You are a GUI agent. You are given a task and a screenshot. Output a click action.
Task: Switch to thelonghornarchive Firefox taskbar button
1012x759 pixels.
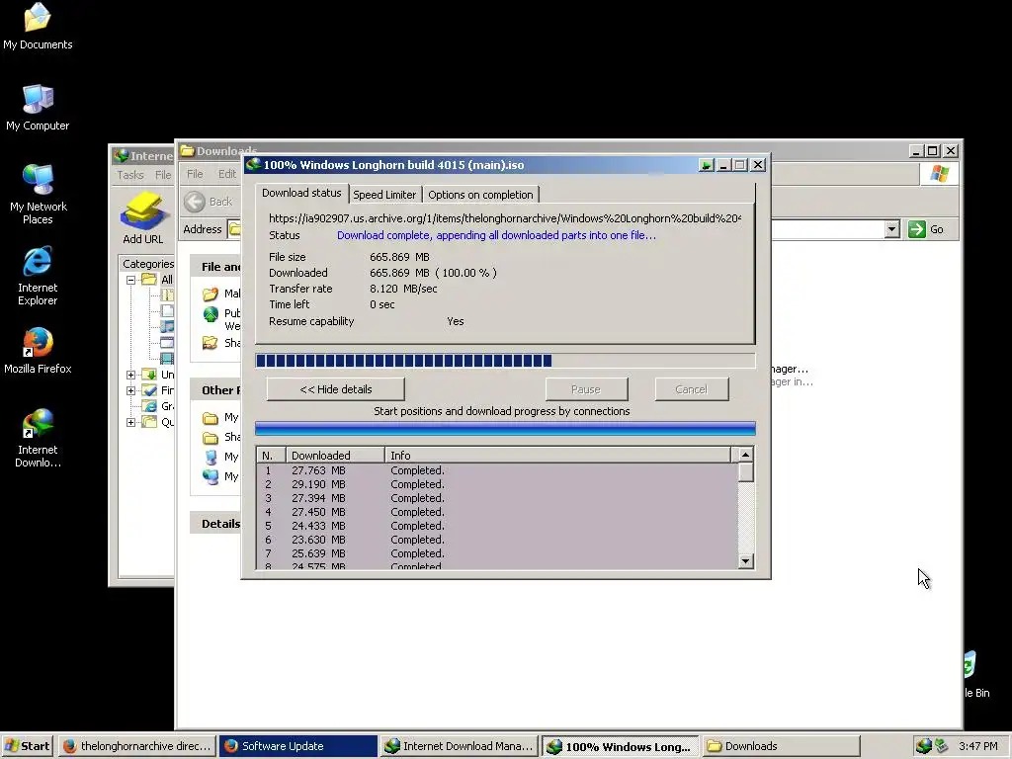(x=137, y=746)
